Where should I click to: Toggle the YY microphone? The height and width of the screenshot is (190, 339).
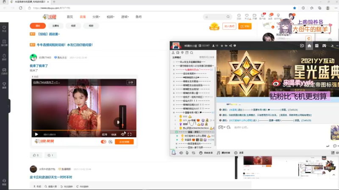[187, 153]
